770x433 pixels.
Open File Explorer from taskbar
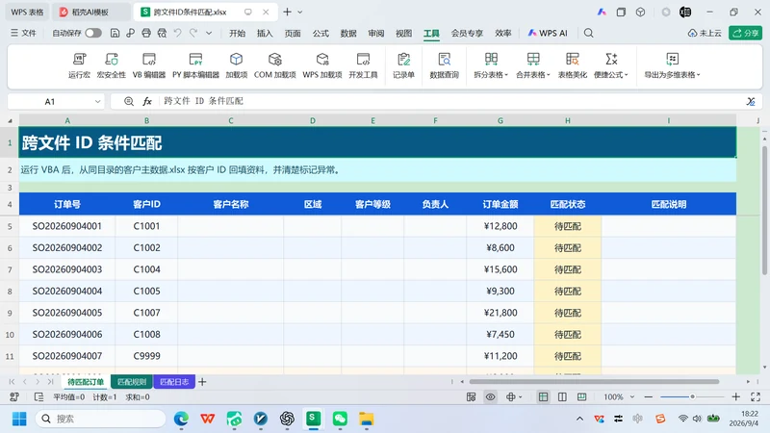[366, 419]
